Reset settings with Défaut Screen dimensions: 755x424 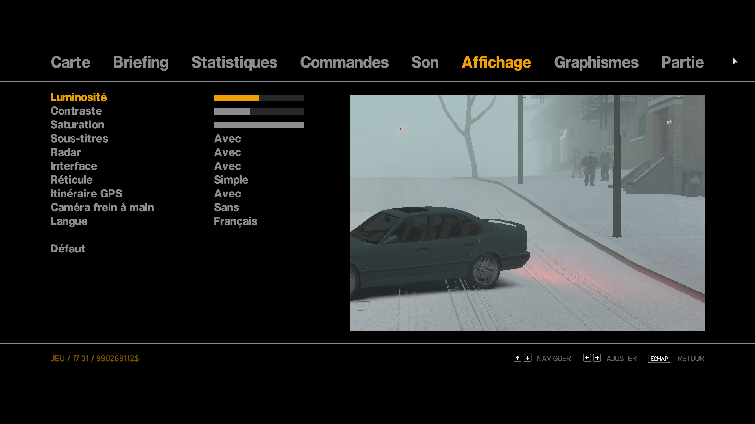pos(68,249)
